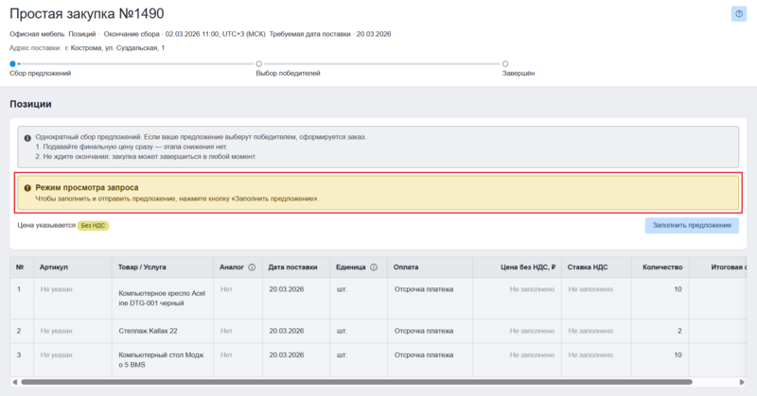Screen dimensions: 757x396
Task: Select the Сбор предложений stage marker
Action: click(x=12, y=63)
